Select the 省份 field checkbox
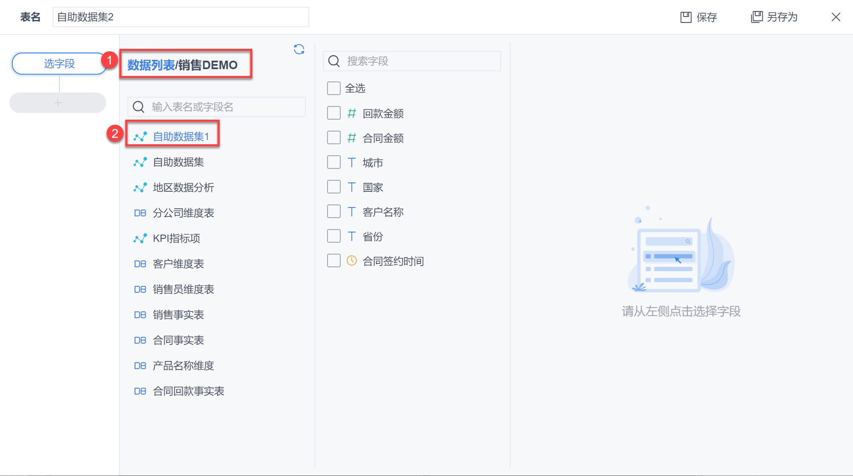This screenshot has height=476, width=853. pyautogui.click(x=334, y=236)
